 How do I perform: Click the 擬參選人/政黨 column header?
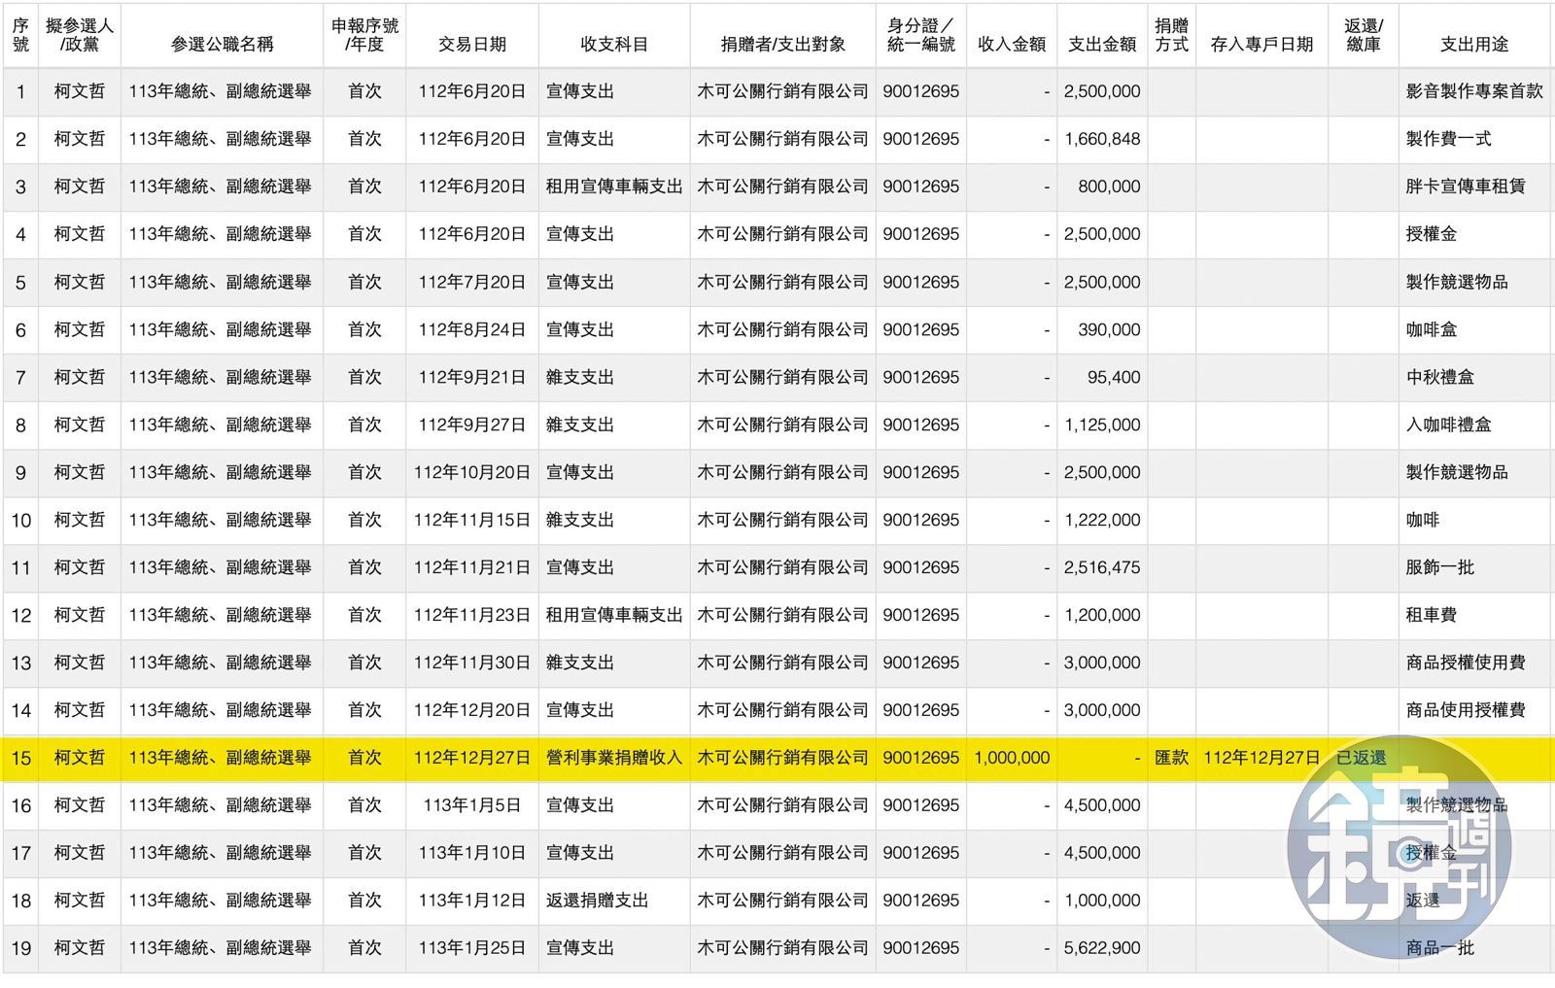pyautogui.click(x=79, y=35)
